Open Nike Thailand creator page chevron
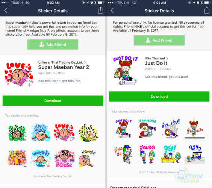The height and width of the screenshot is (188, 212). coord(167,58)
